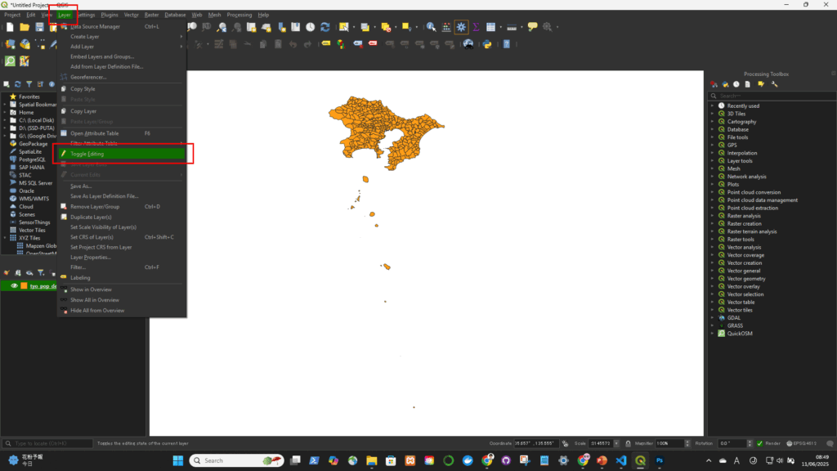The image size is (837, 471).
Task: Click the layer's orange color swatch
Action: pos(24,286)
